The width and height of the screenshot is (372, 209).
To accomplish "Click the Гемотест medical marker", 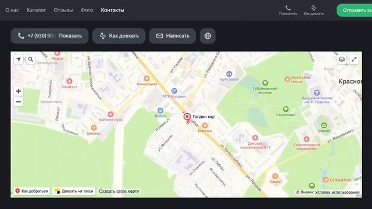I will click(x=69, y=81).
